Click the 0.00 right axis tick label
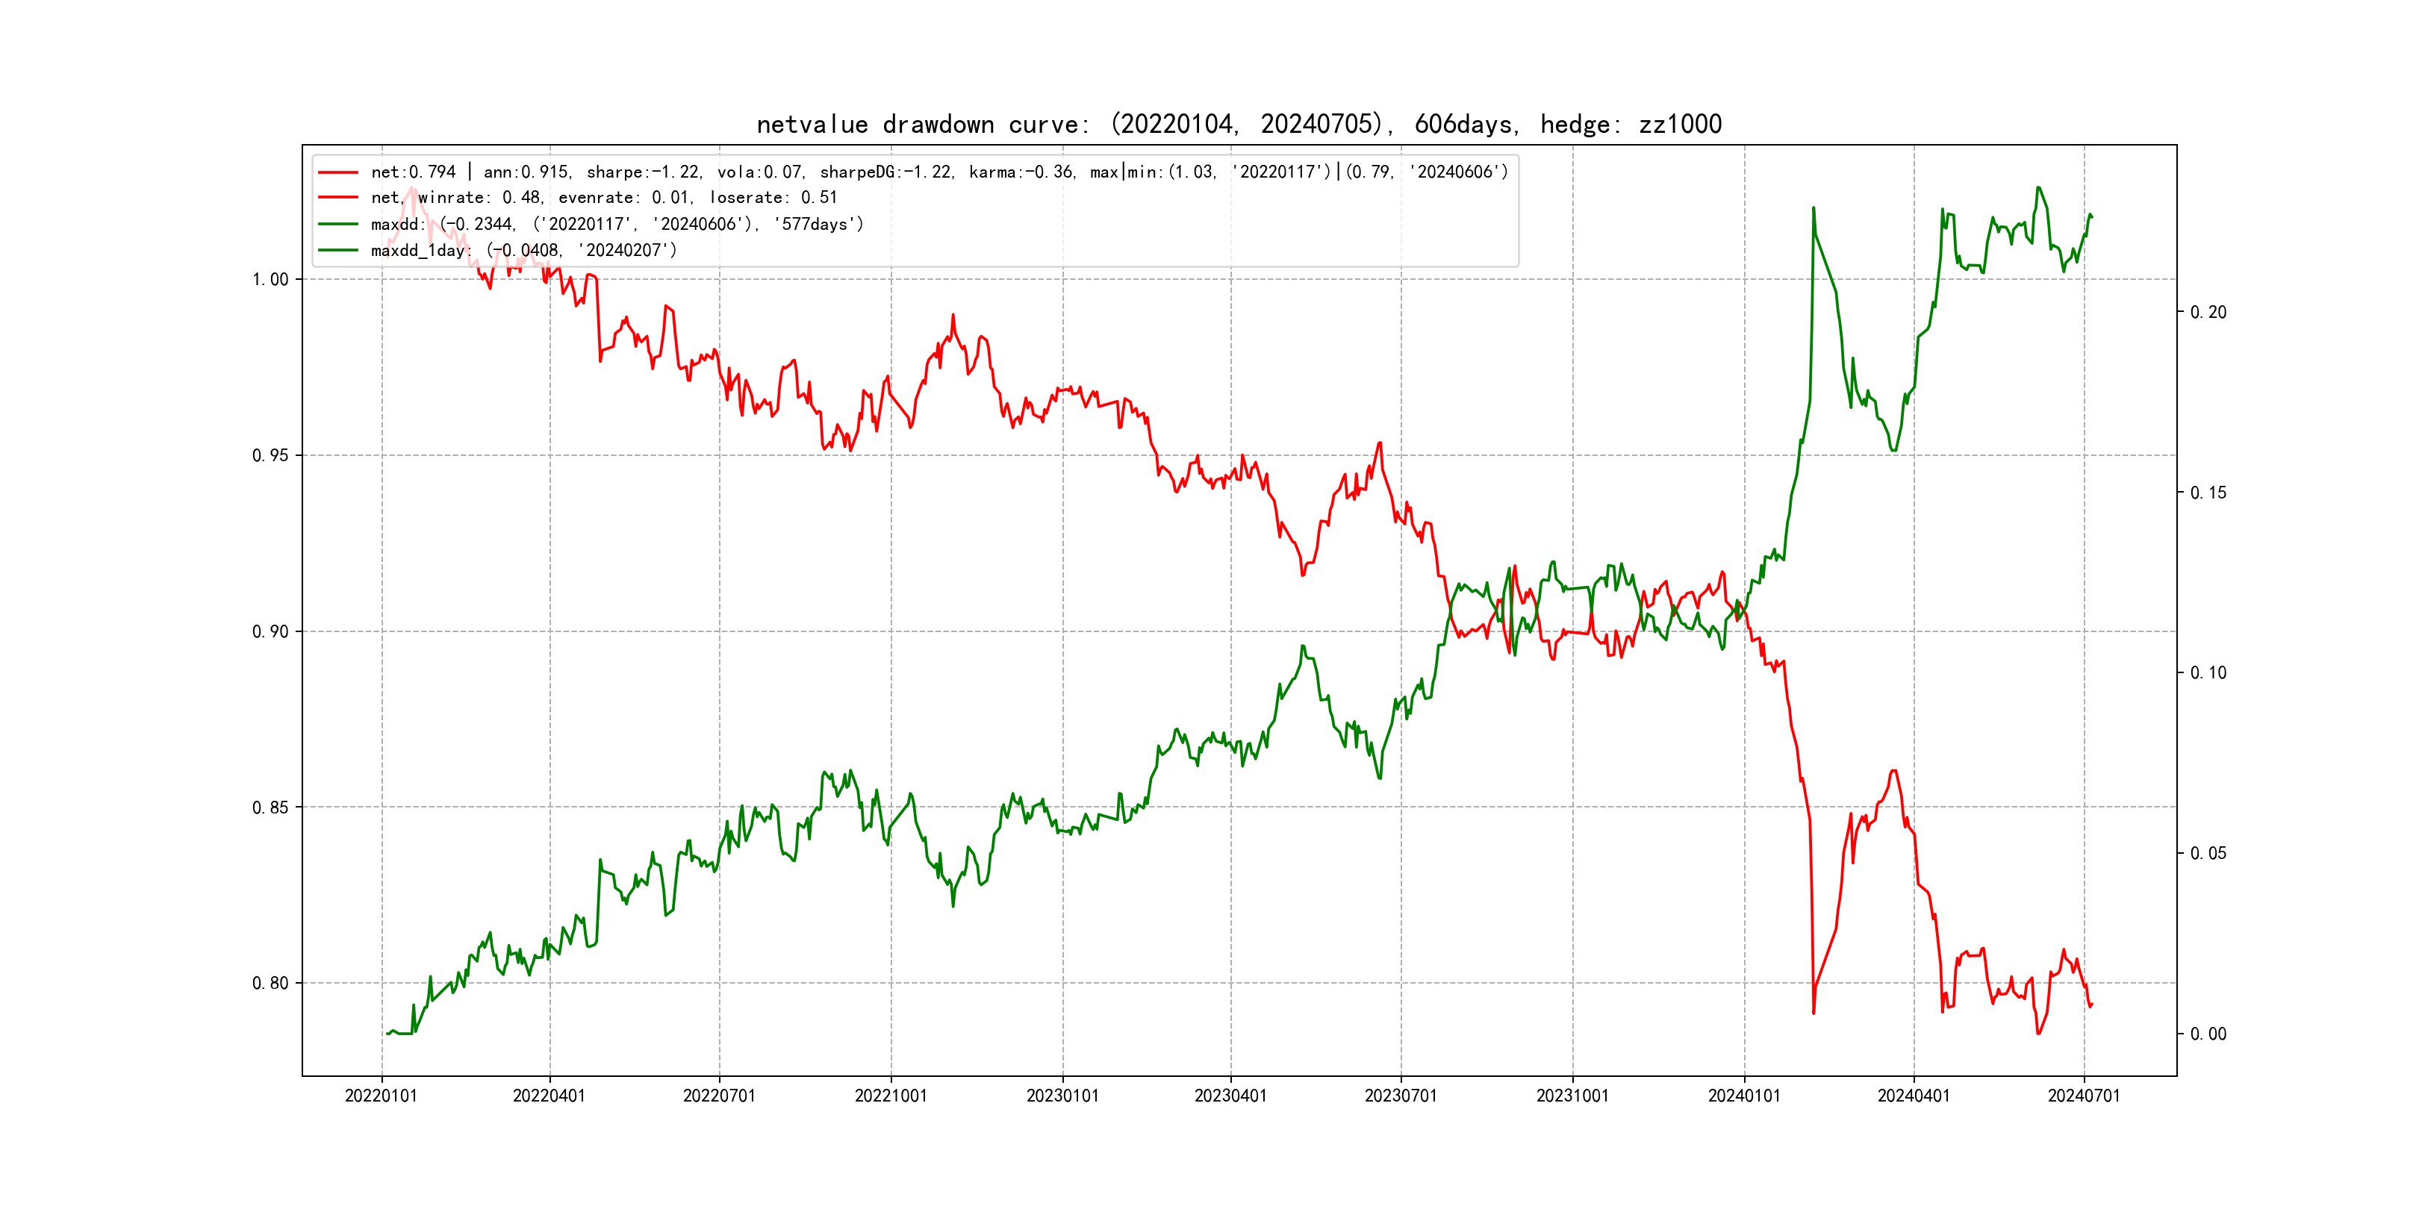 (2208, 1034)
